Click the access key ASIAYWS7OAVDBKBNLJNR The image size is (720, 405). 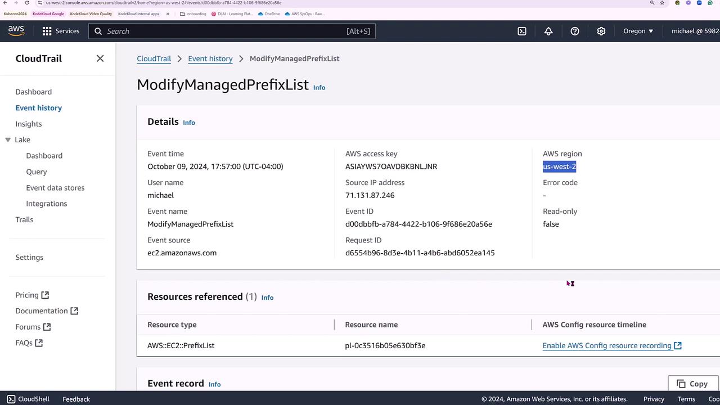[x=391, y=166]
